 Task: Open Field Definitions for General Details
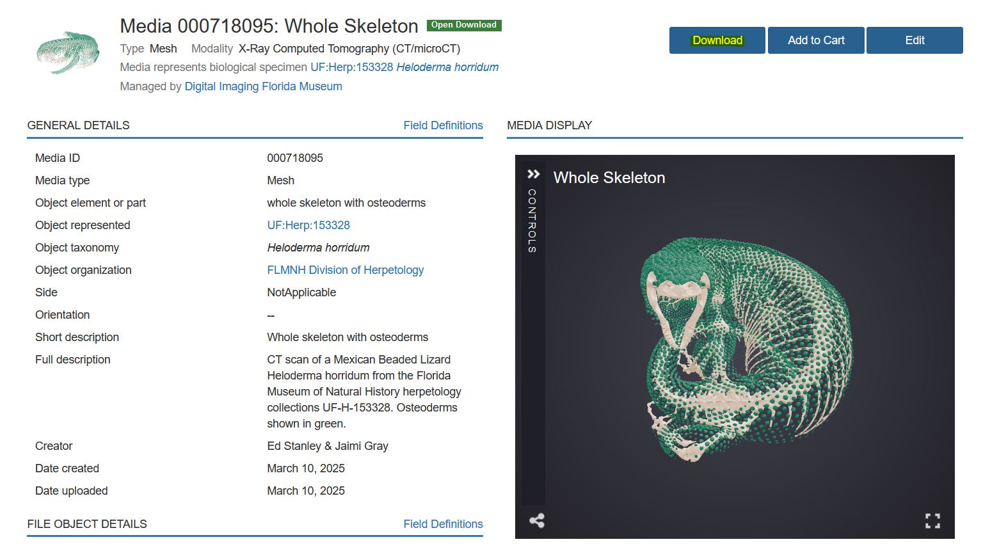[443, 125]
